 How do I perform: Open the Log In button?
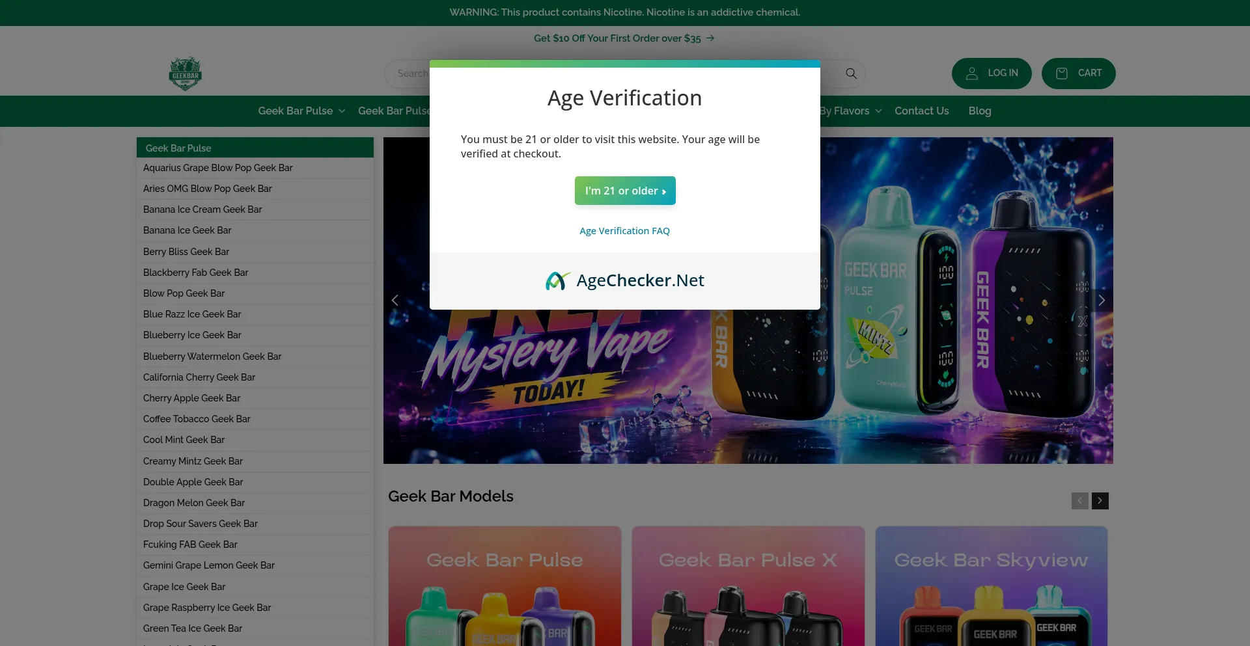tap(992, 74)
